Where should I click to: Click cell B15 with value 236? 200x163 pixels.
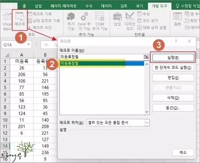point(45,152)
